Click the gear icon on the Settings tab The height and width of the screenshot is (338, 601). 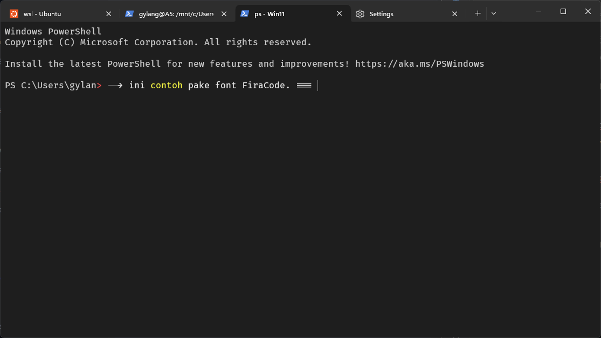pos(360,14)
